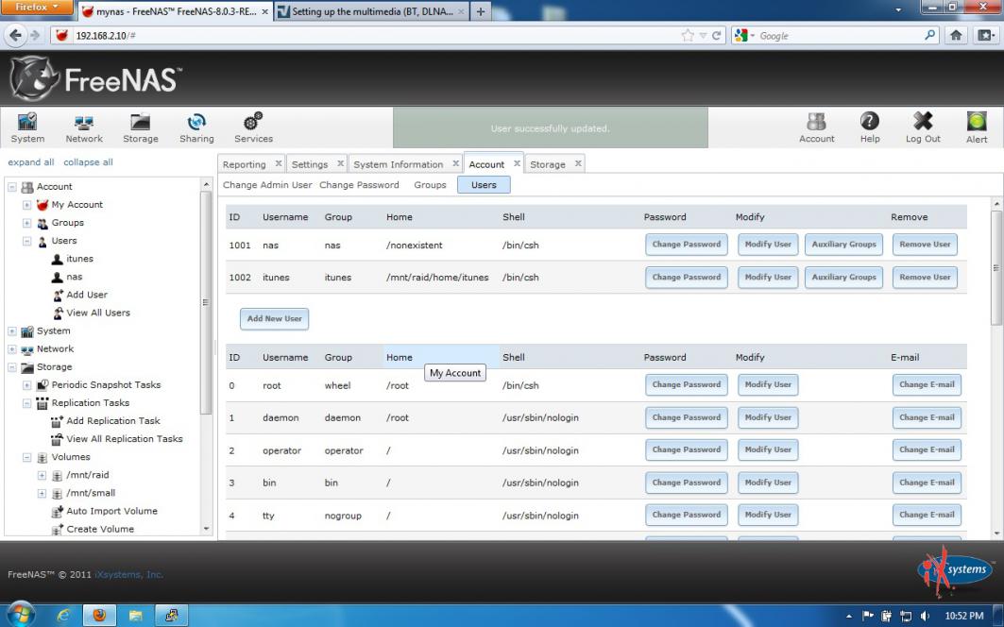Screen dimensions: 1004x627
Task: Open the Sharing toolbar icon
Action: (x=196, y=127)
